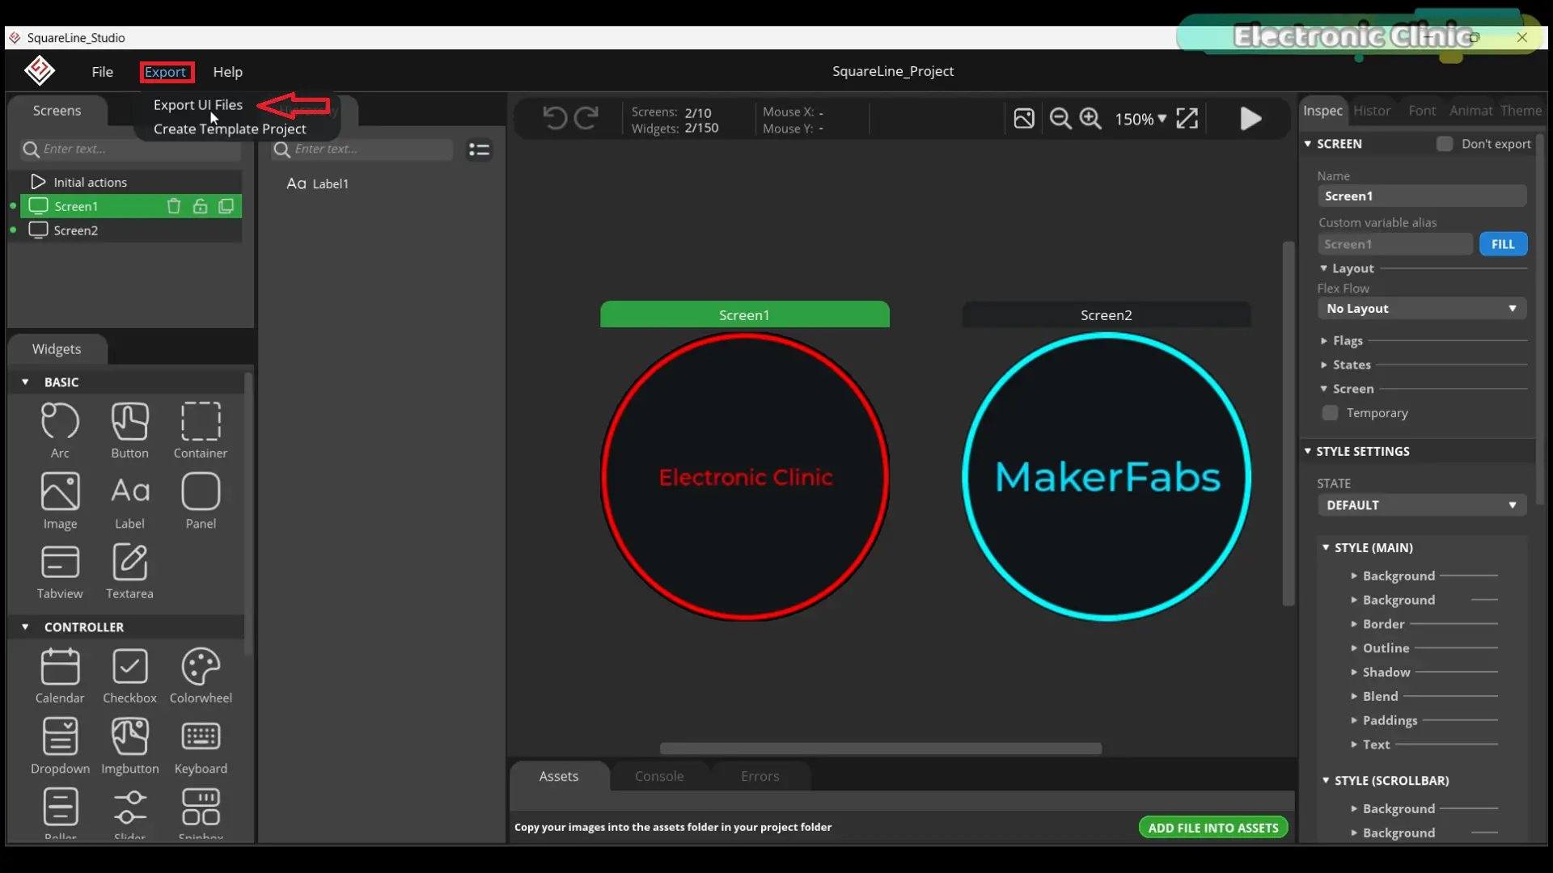Screen dimensions: 1553x873
Task: Click the hierarchy list view icon
Action: point(479,150)
